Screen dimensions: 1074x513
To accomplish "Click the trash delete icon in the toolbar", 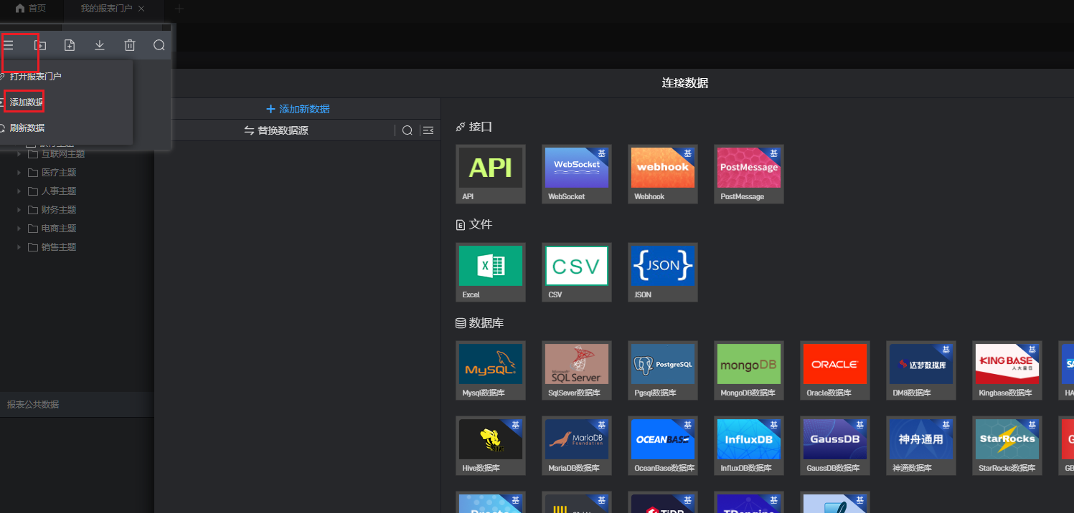I will point(130,45).
